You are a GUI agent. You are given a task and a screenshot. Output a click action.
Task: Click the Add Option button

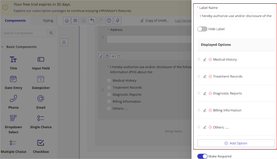pos(236,143)
